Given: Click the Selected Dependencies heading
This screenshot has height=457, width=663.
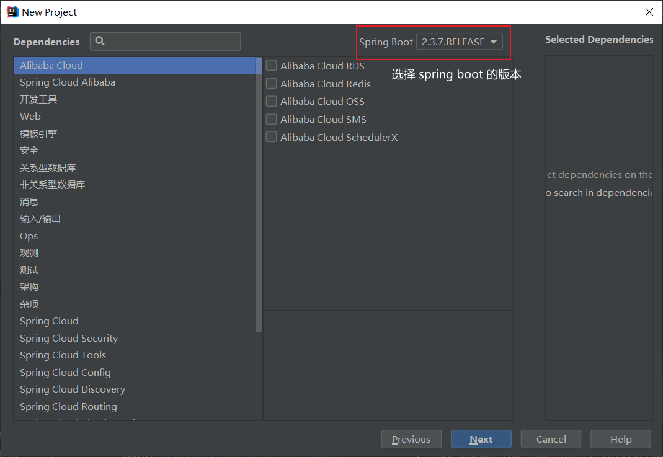Looking at the screenshot, I should click(x=598, y=39).
